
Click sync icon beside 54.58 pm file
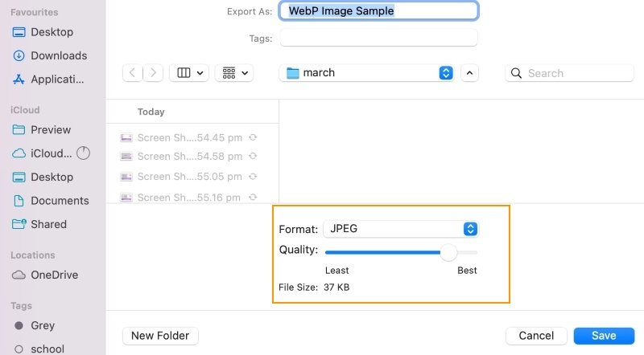[x=253, y=156]
